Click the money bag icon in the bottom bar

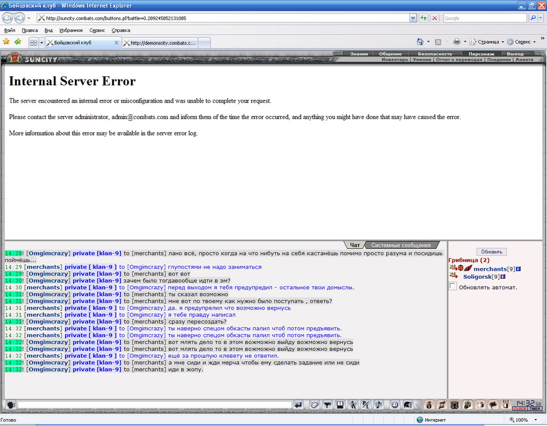(429, 405)
